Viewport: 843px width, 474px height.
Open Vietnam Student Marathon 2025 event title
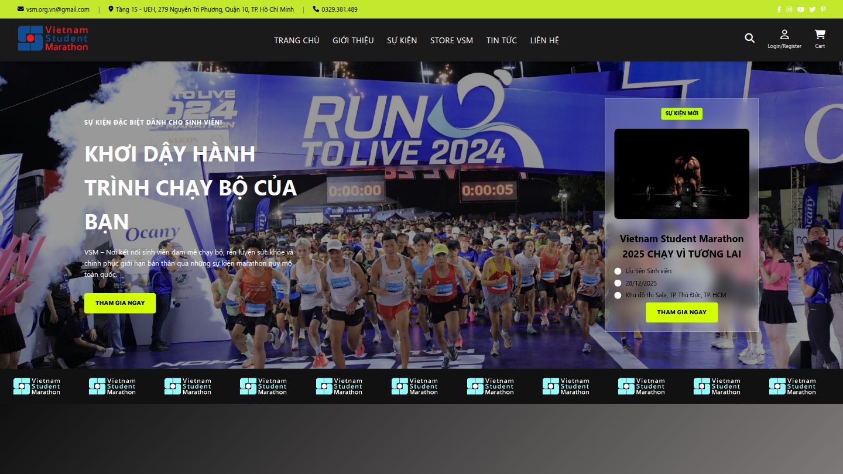point(681,246)
